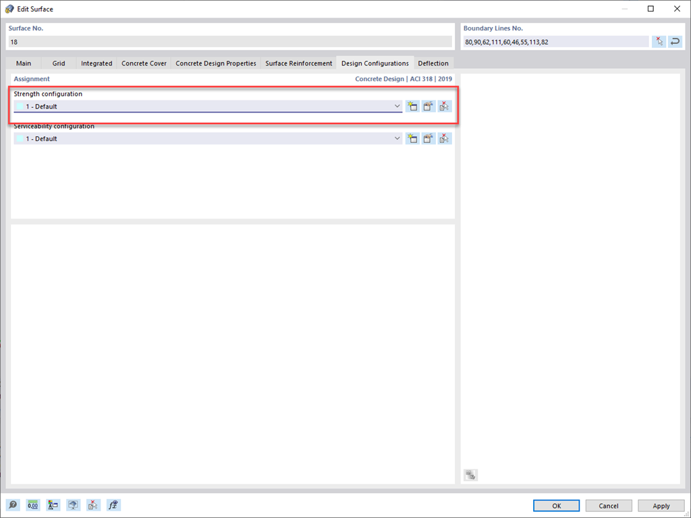Screen dimensions: 691x518
Task: Go to the Concrete Design Properties tab
Action: pyautogui.click(x=216, y=63)
